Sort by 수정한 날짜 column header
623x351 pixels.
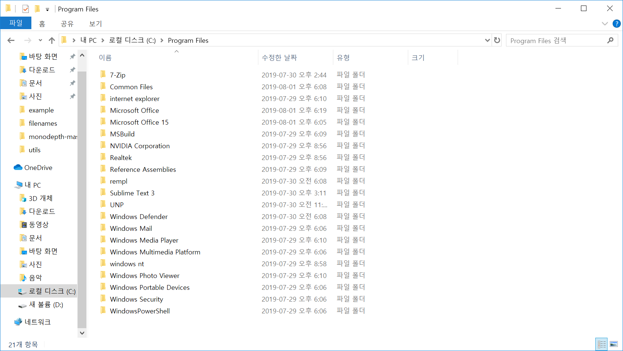(279, 58)
